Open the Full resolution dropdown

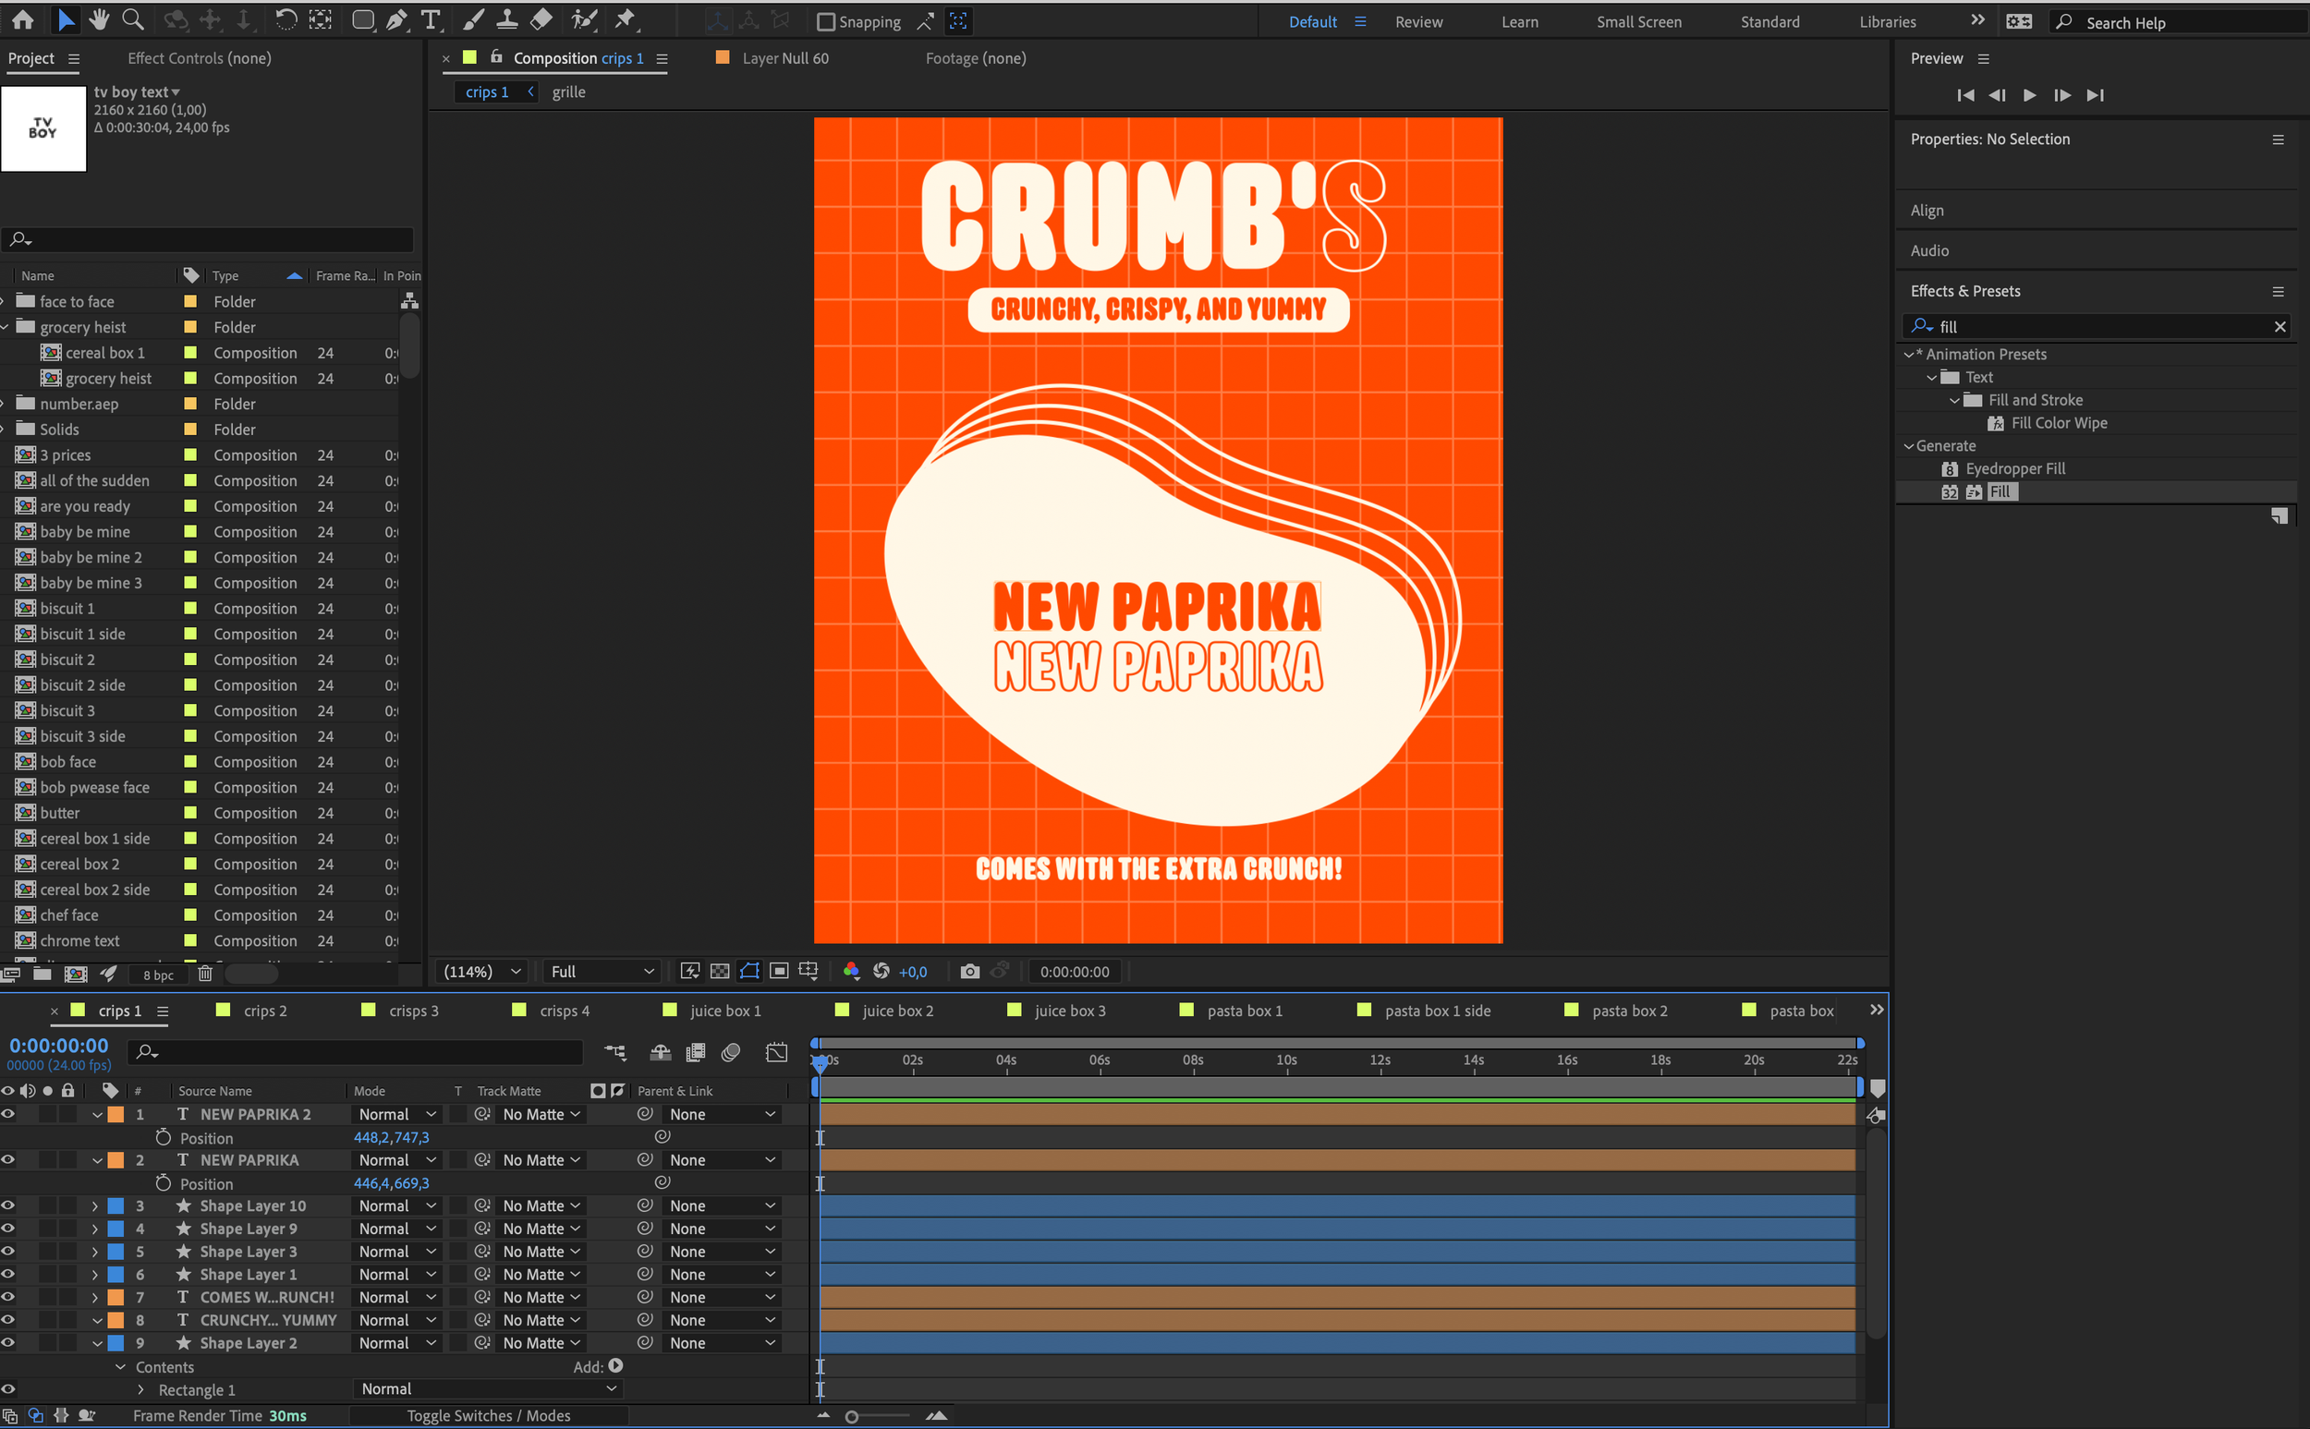pos(602,972)
